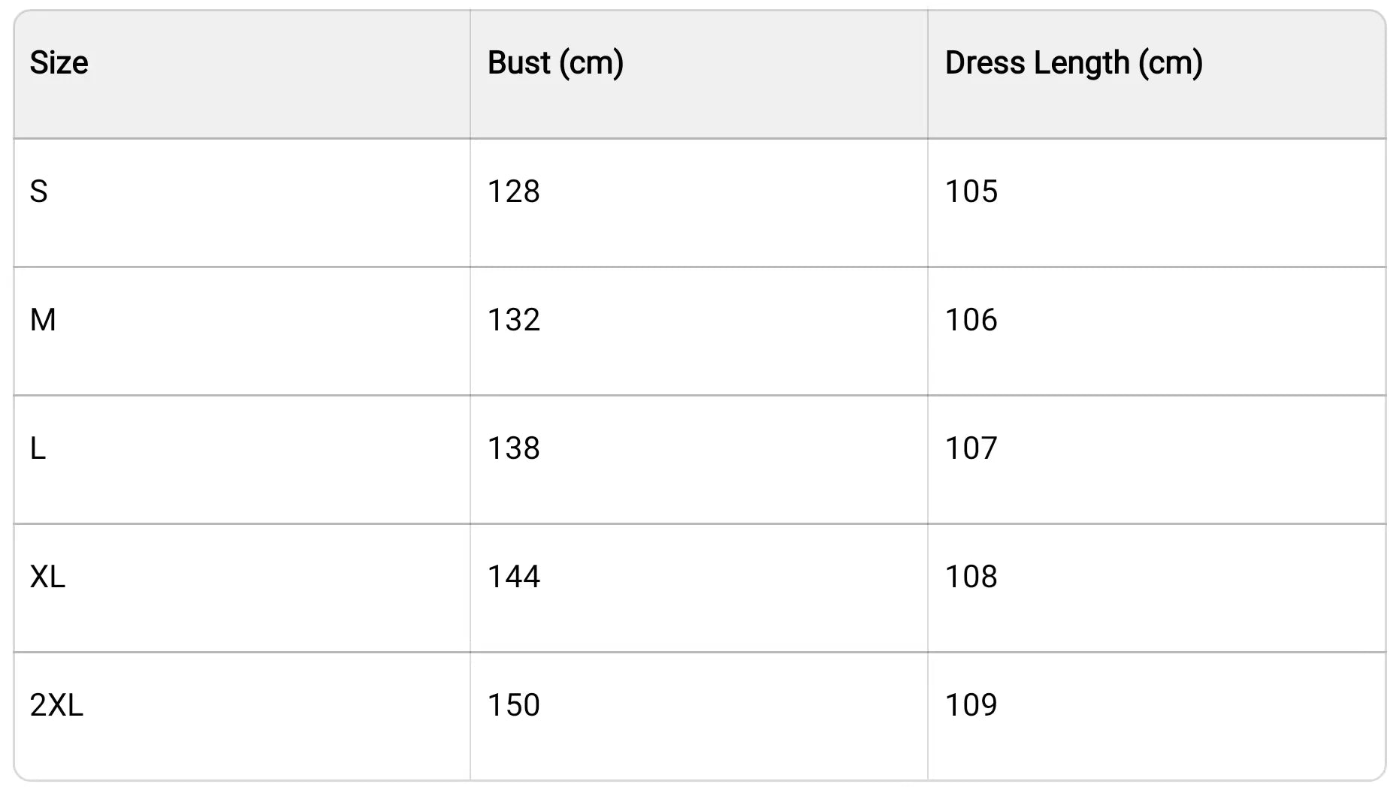Click bust value 150 for size 2XL
The height and width of the screenshot is (790, 1396).
(514, 705)
